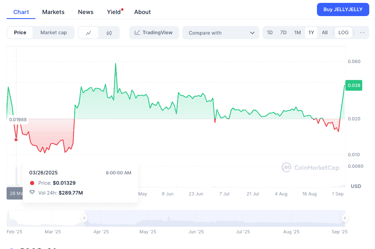Click the 0.038 current price label
The height and width of the screenshot is (249, 375).
354,85
